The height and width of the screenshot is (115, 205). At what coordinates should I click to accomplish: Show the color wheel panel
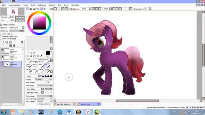click(x=27, y=9)
